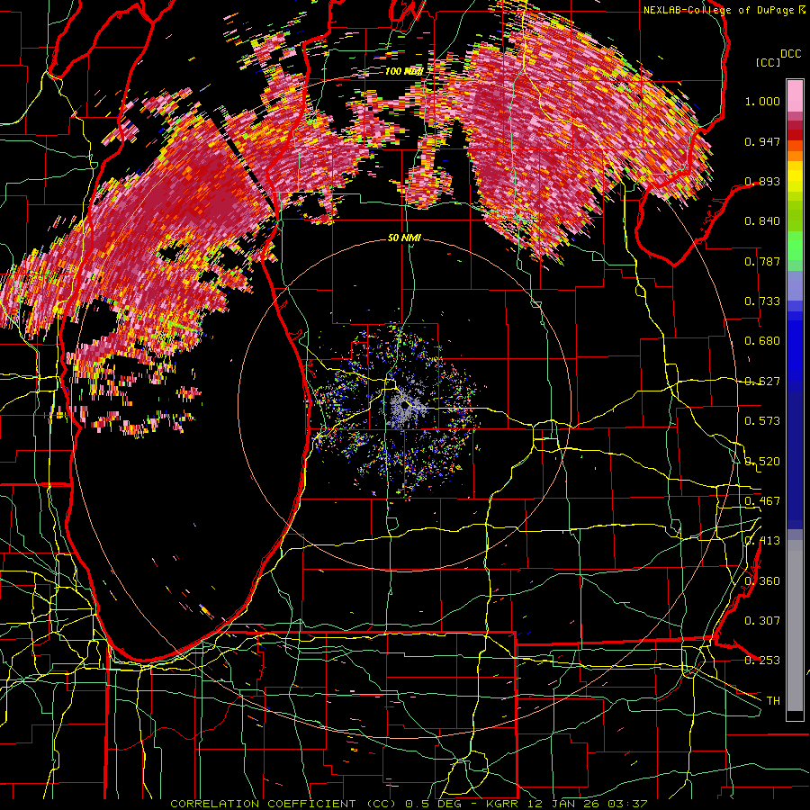
Task: Click the 0.573 scale value
Action: coord(762,421)
